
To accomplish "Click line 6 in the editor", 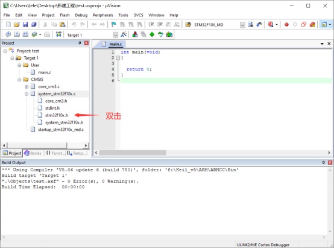I will [226, 81].
